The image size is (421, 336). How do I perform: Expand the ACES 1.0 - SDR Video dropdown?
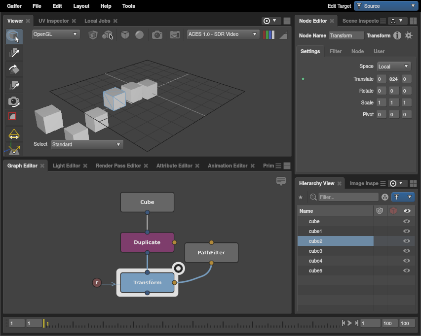[x=223, y=34]
